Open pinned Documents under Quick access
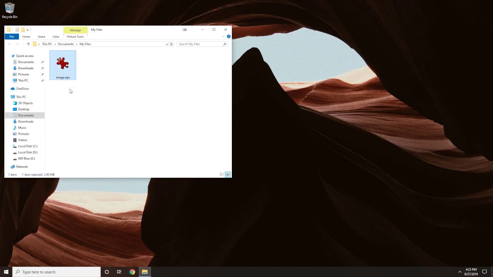The image size is (493, 277). tap(26, 62)
